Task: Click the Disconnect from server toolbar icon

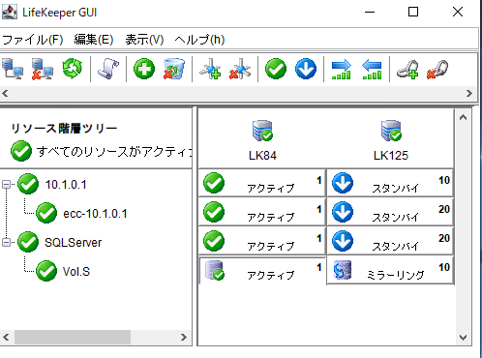Action: click(x=43, y=69)
